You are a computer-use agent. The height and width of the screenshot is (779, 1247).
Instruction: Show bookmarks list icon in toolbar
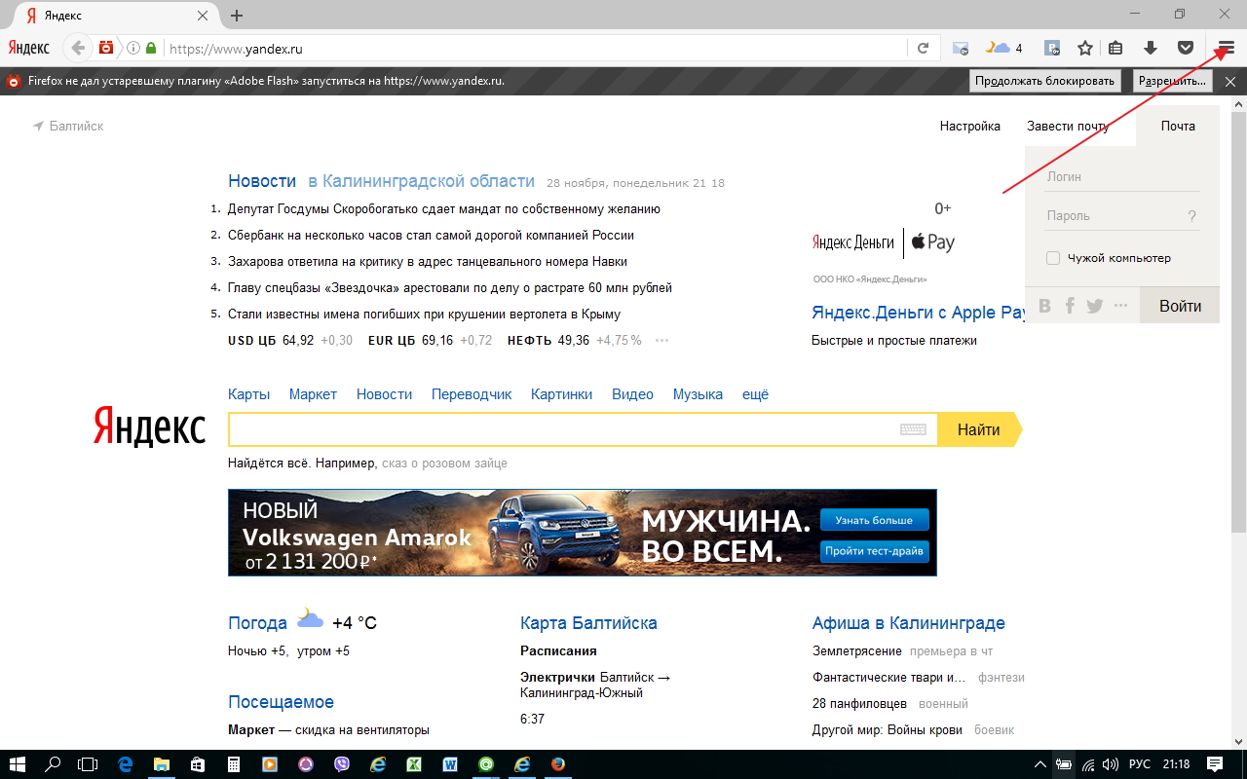point(1116,48)
